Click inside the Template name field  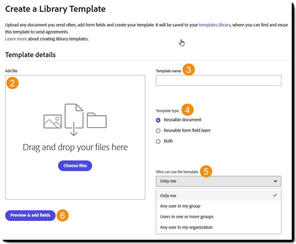(x=218, y=80)
